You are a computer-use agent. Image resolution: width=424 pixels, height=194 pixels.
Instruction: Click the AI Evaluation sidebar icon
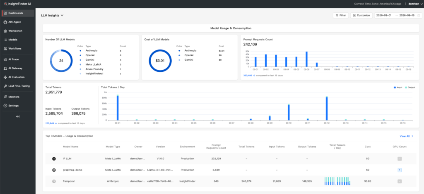5,77
